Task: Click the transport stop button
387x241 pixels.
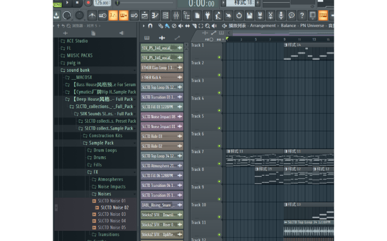Action: pos(77,3)
